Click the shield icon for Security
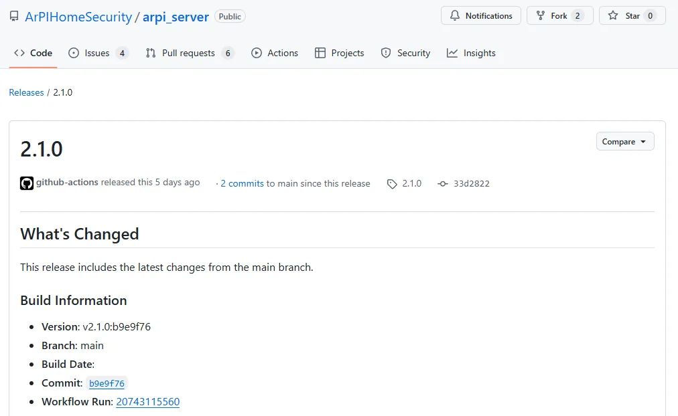678x416 pixels. (x=386, y=54)
